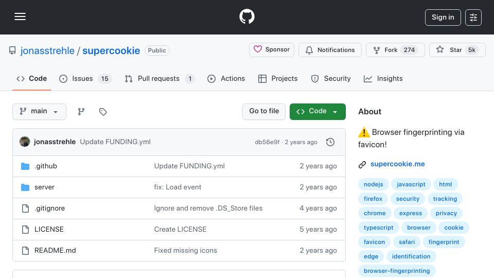Visit the supercookie.me website link
This screenshot has width=494, height=278.
pos(398,164)
